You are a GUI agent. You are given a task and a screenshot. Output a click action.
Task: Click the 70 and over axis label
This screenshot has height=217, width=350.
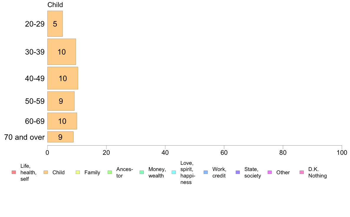[24, 137]
